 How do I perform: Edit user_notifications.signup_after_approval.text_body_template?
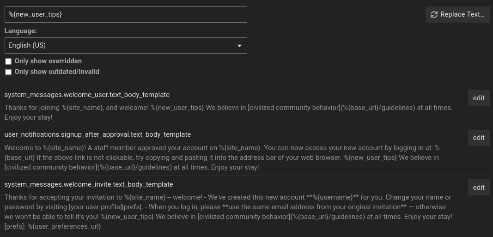479,138
